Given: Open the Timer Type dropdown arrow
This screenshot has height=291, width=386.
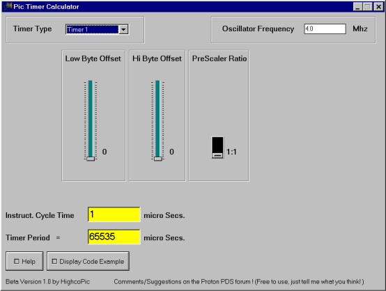Looking at the screenshot, I should [x=123, y=29].
